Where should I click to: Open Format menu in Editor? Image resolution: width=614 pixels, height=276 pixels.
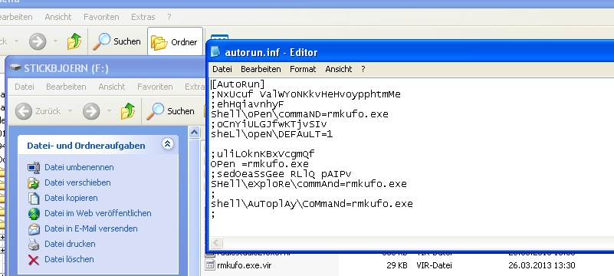coord(303,69)
